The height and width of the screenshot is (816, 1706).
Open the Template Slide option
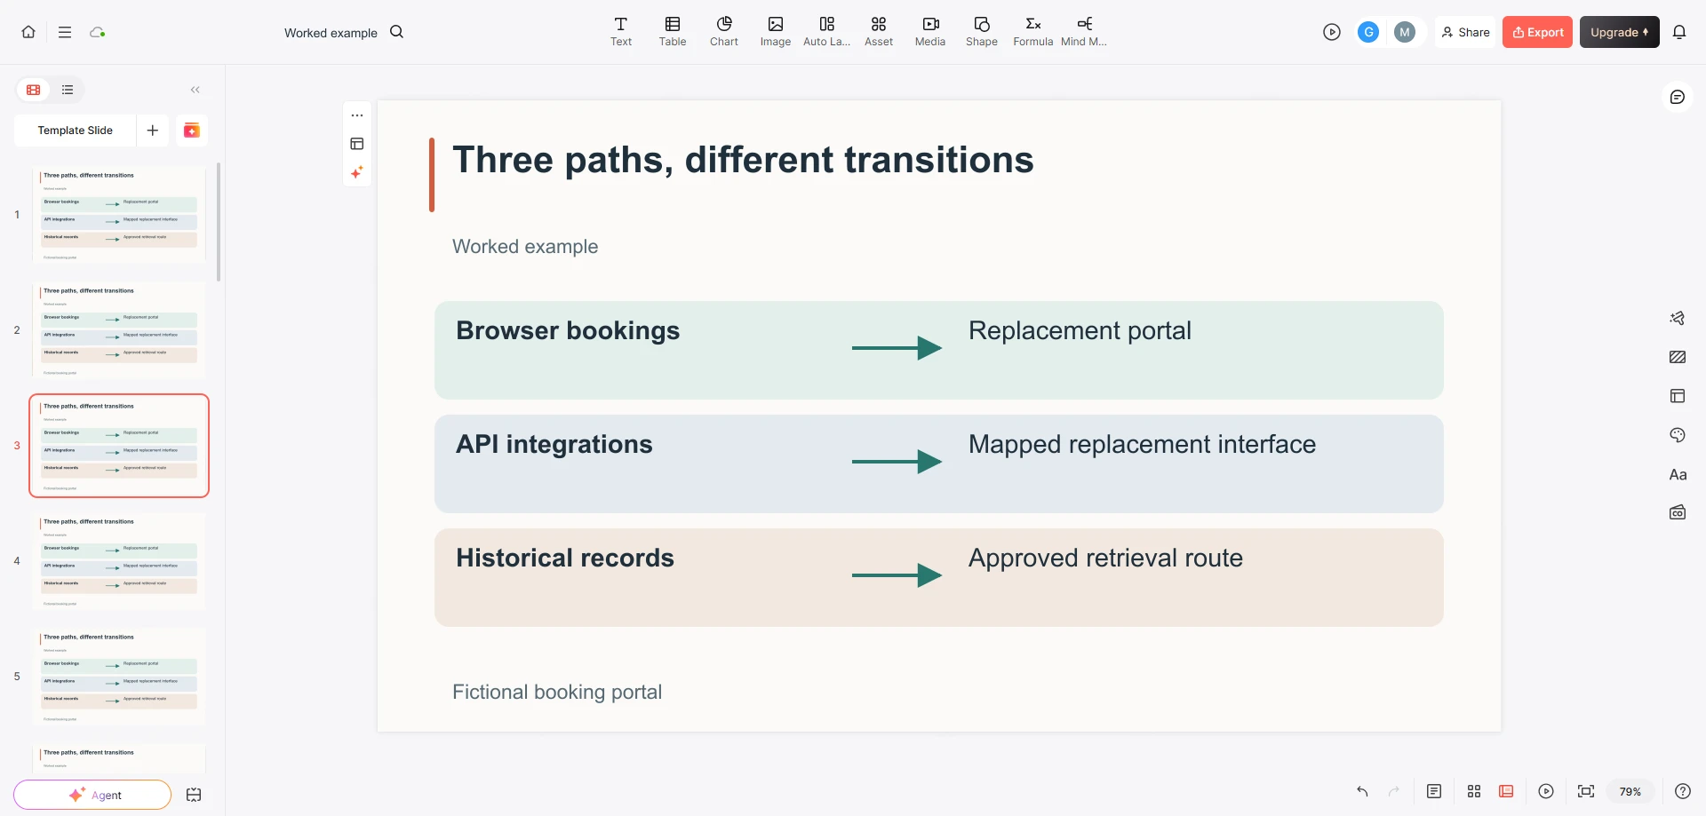76,131
